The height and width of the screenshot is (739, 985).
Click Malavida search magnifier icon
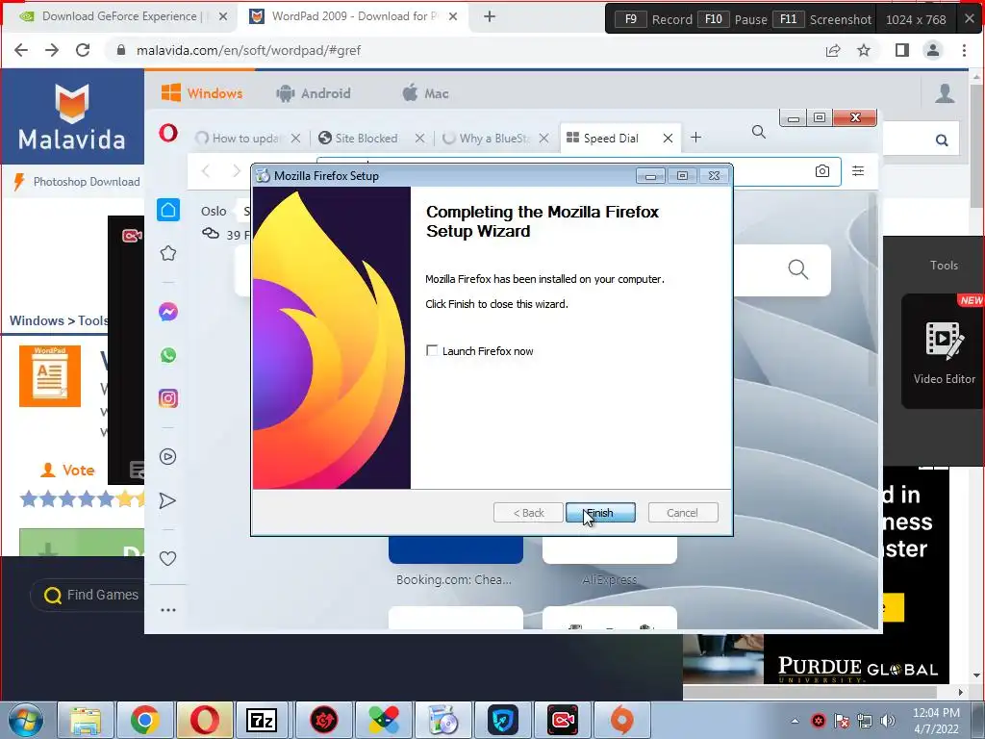click(x=941, y=140)
